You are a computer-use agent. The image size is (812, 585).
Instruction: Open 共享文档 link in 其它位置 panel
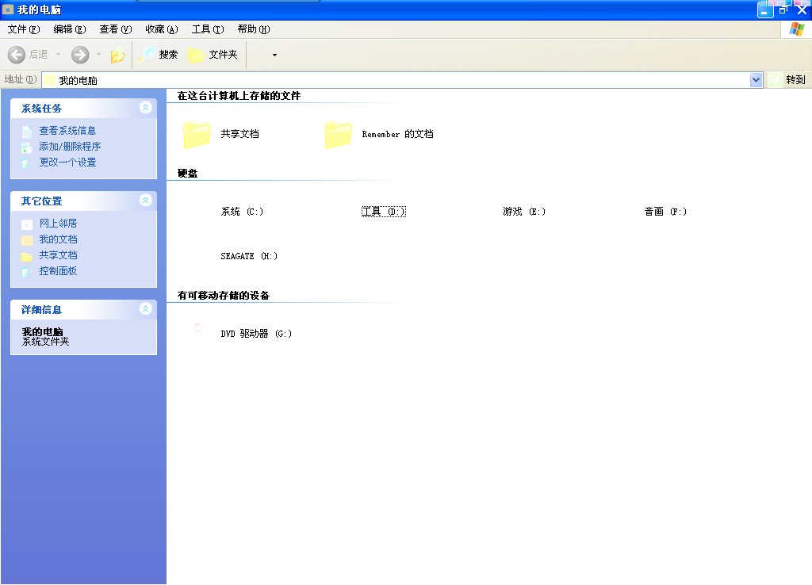point(58,255)
